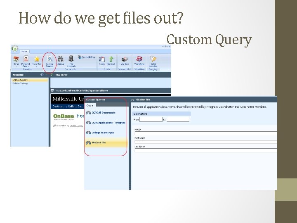Select the Student File query

pyautogui.click(x=106, y=142)
